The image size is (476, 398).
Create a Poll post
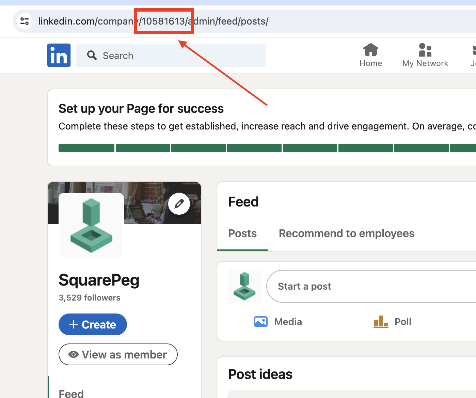(392, 322)
